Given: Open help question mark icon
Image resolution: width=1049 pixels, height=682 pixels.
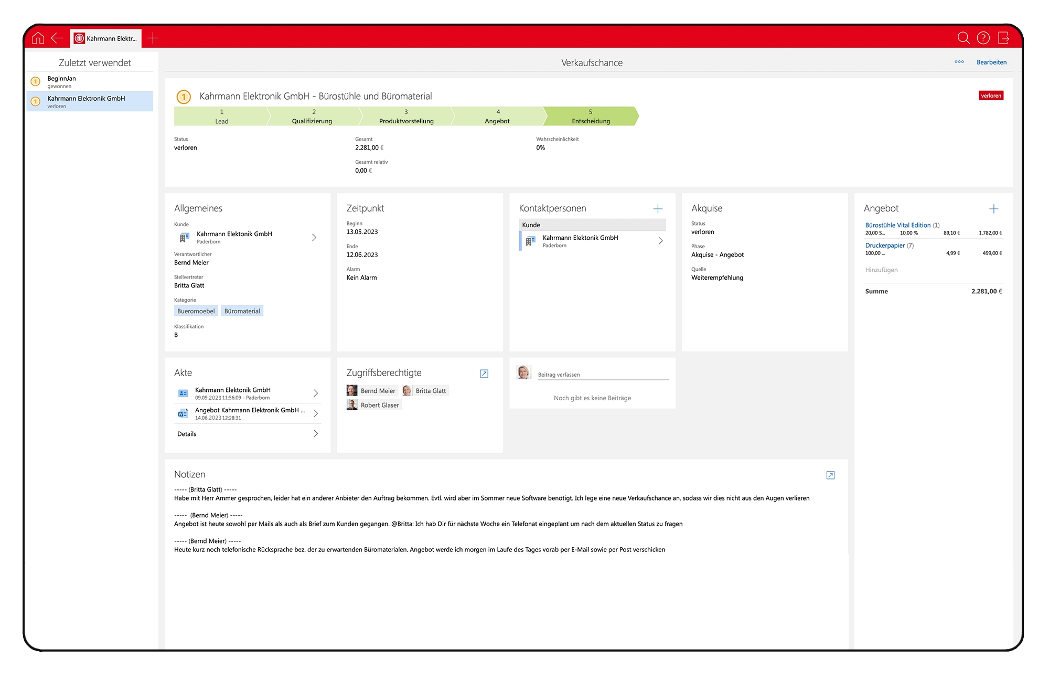Looking at the screenshot, I should [x=983, y=38].
